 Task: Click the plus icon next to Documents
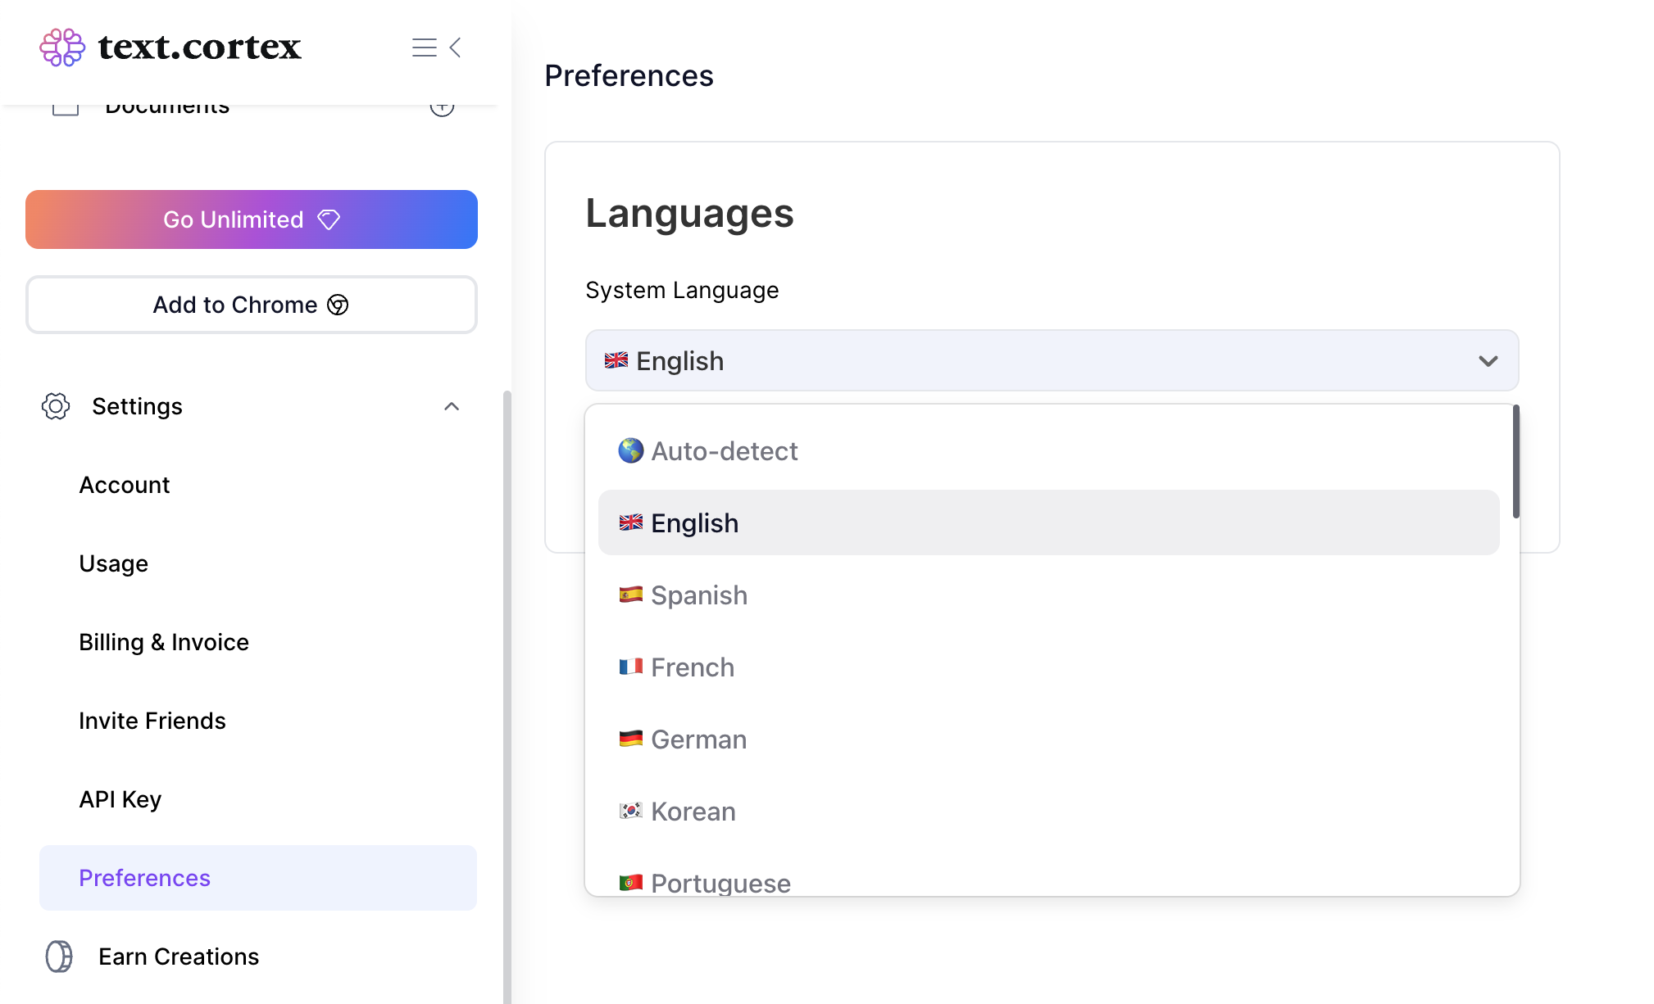(442, 106)
